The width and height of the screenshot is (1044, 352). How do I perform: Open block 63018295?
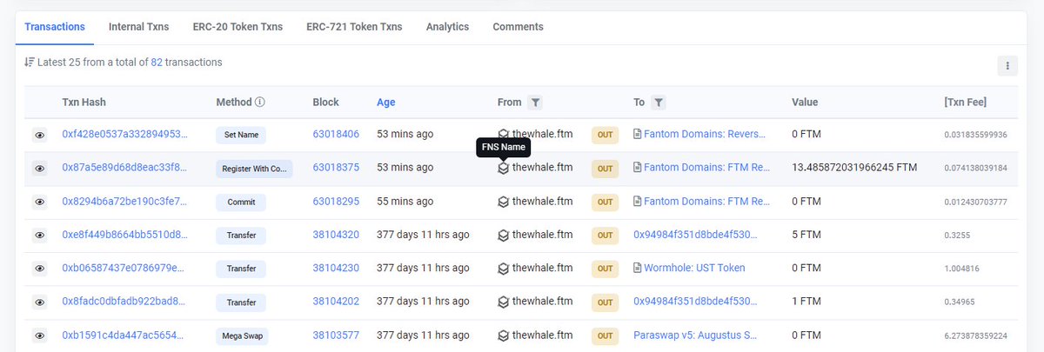(x=336, y=202)
